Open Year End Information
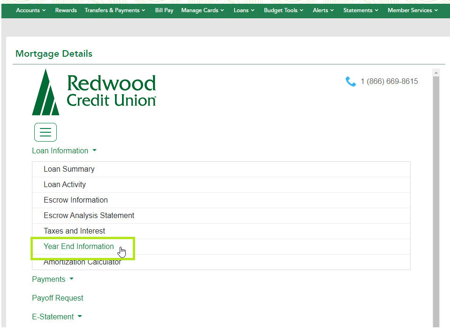The height and width of the screenshot is (332, 450). click(221, 247)
